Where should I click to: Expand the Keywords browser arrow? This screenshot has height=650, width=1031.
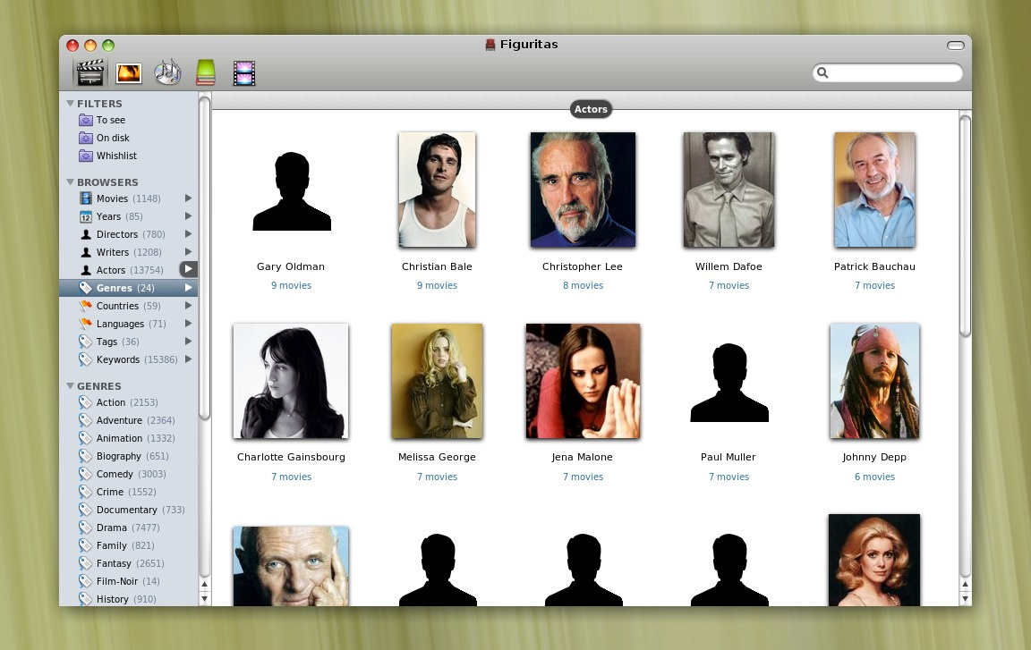pos(188,359)
